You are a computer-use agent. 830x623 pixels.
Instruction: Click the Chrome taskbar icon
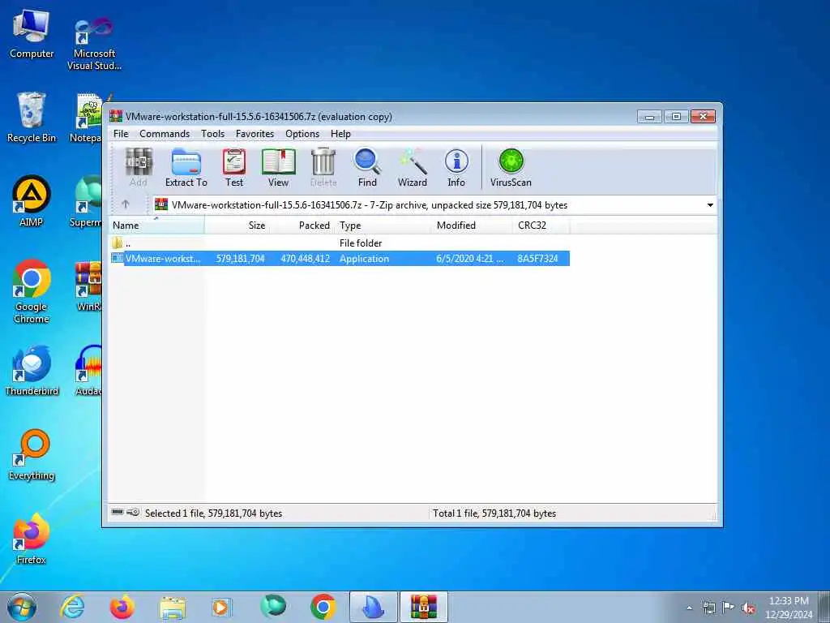(x=323, y=607)
